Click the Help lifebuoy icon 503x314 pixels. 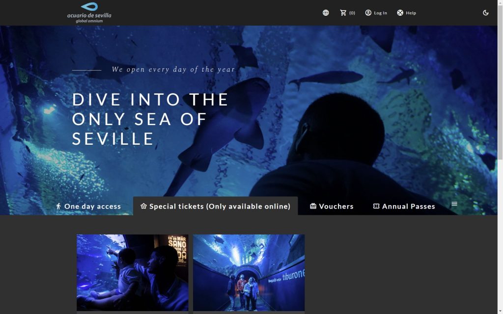[x=400, y=13]
